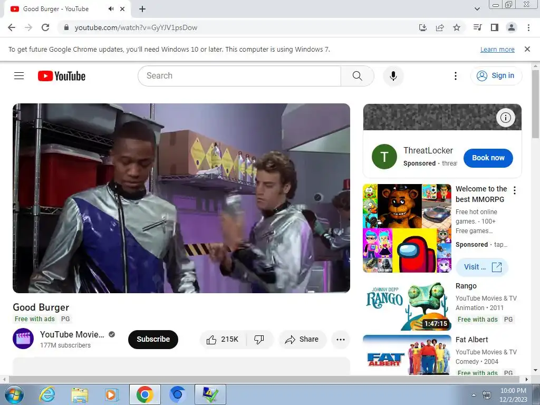Open the YouTube hamburger guide menu

19,76
